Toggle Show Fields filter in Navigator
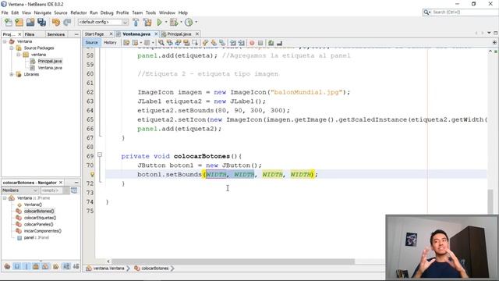 [17, 266]
